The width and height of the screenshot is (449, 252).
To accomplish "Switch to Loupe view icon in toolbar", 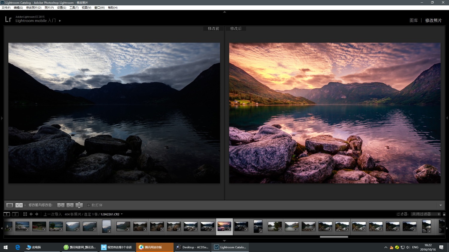I will point(10,205).
